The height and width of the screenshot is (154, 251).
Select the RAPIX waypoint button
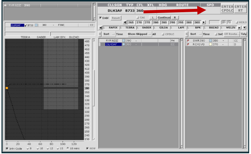(111, 28)
